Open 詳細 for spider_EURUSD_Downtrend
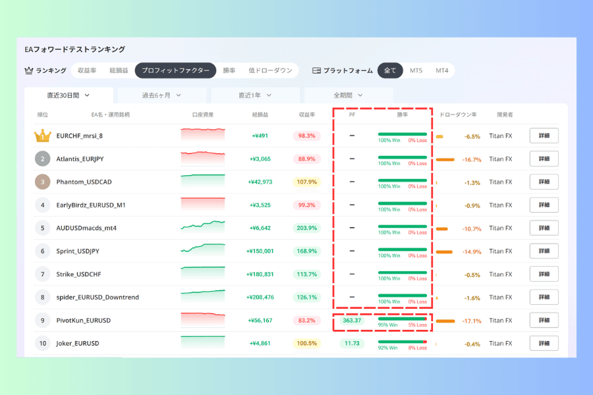The width and height of the screenshot is (593, 395). 544,297
